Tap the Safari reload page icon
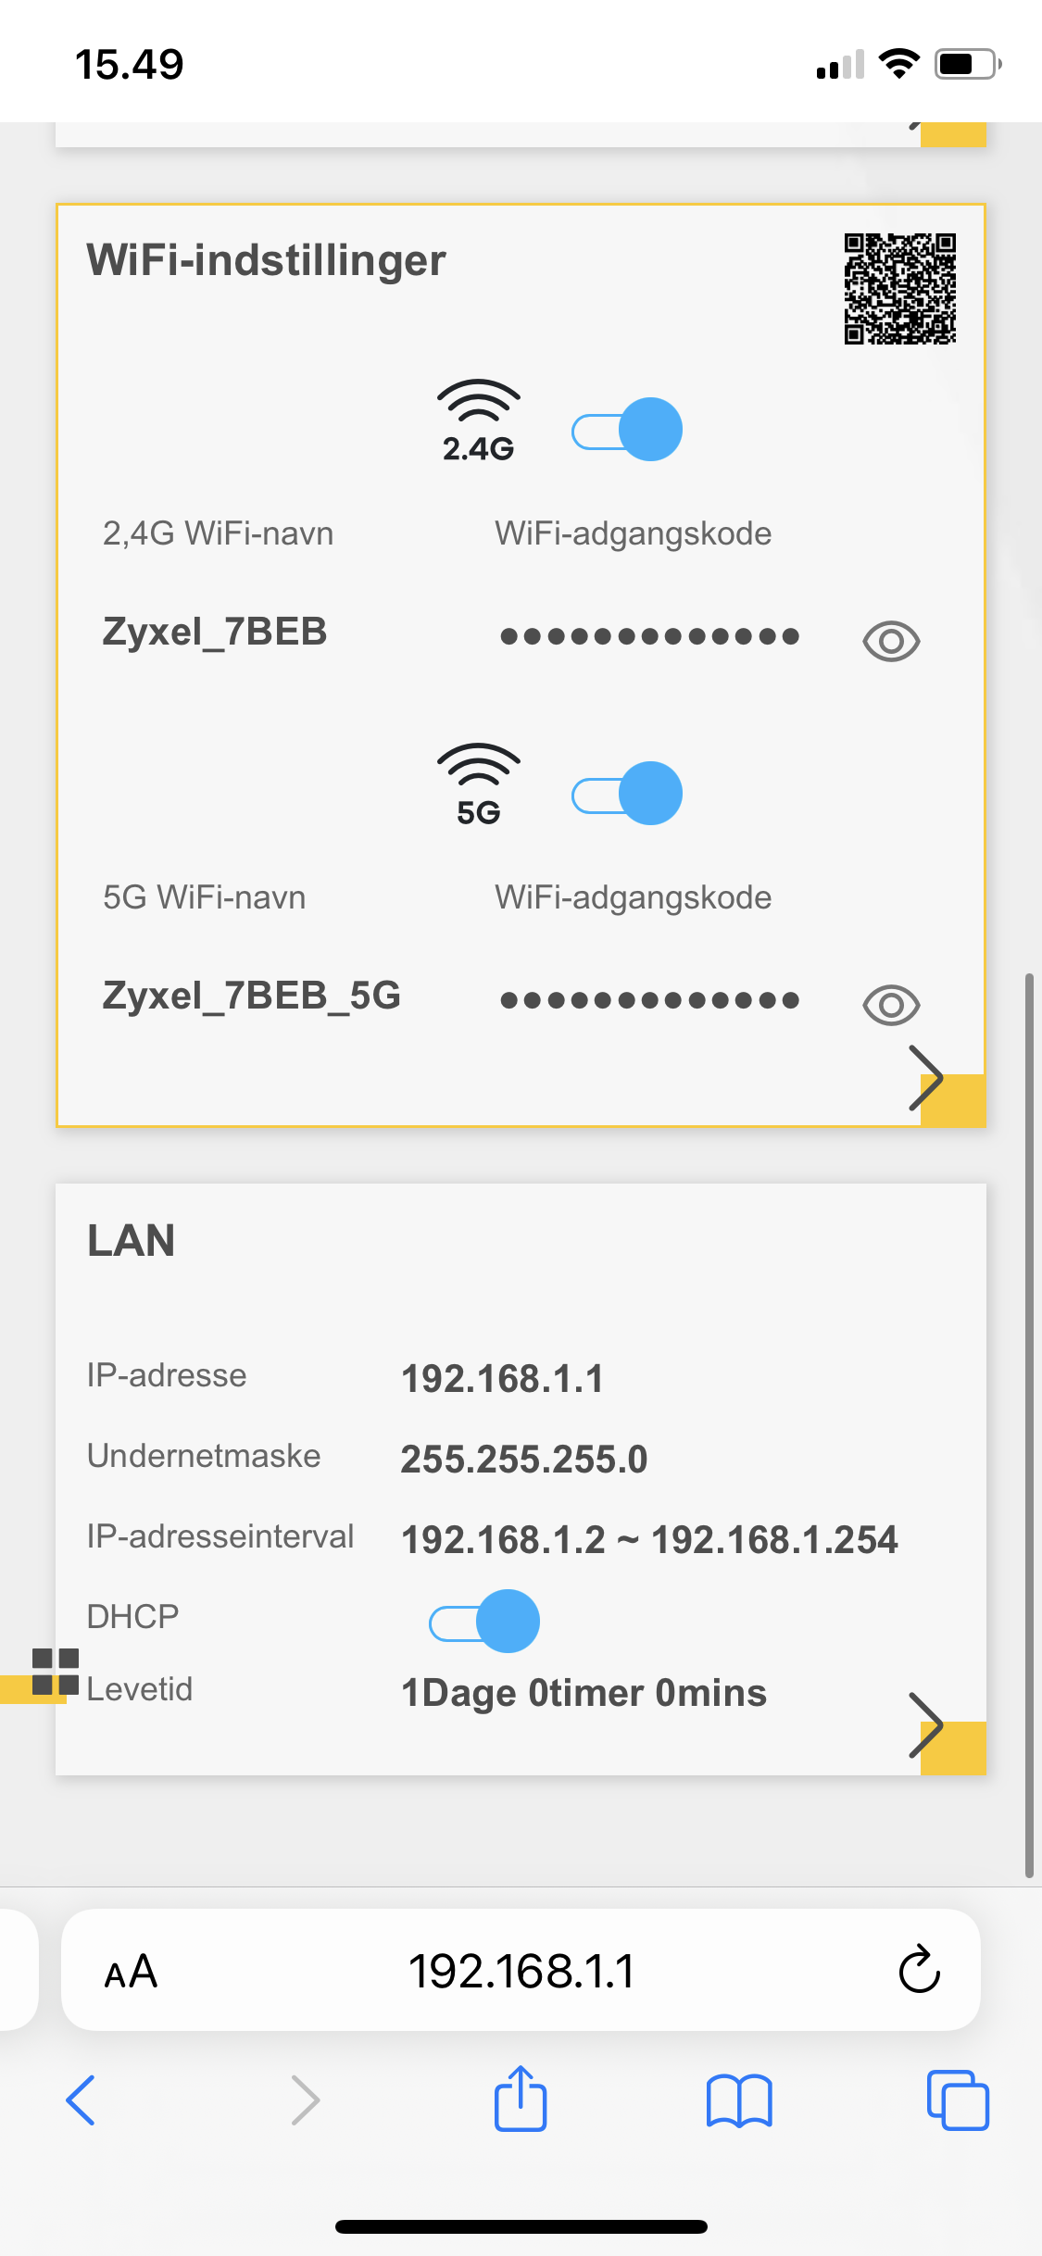Image resolution: width=1042 pixels, height=2256 pixels. point(919,1969)
